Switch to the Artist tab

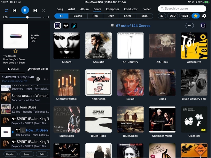point(72,9)
